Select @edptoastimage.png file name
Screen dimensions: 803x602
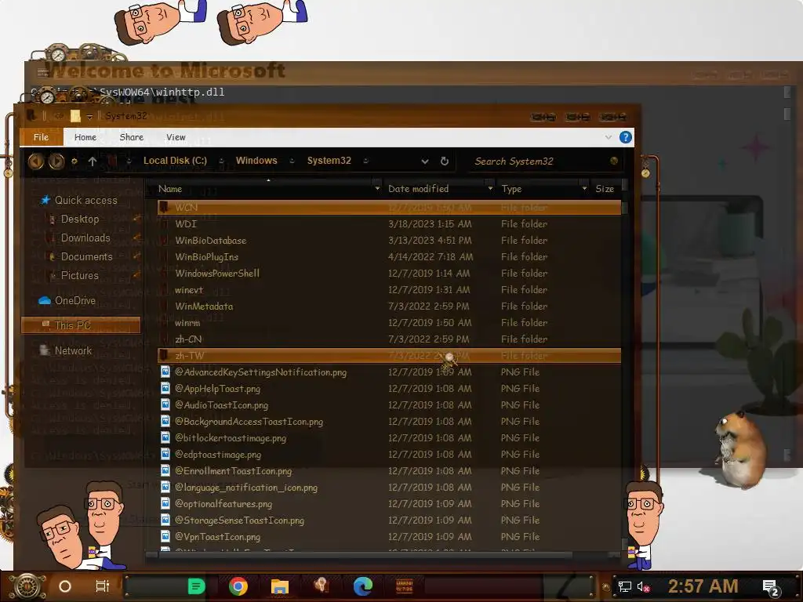pos(218,454)
